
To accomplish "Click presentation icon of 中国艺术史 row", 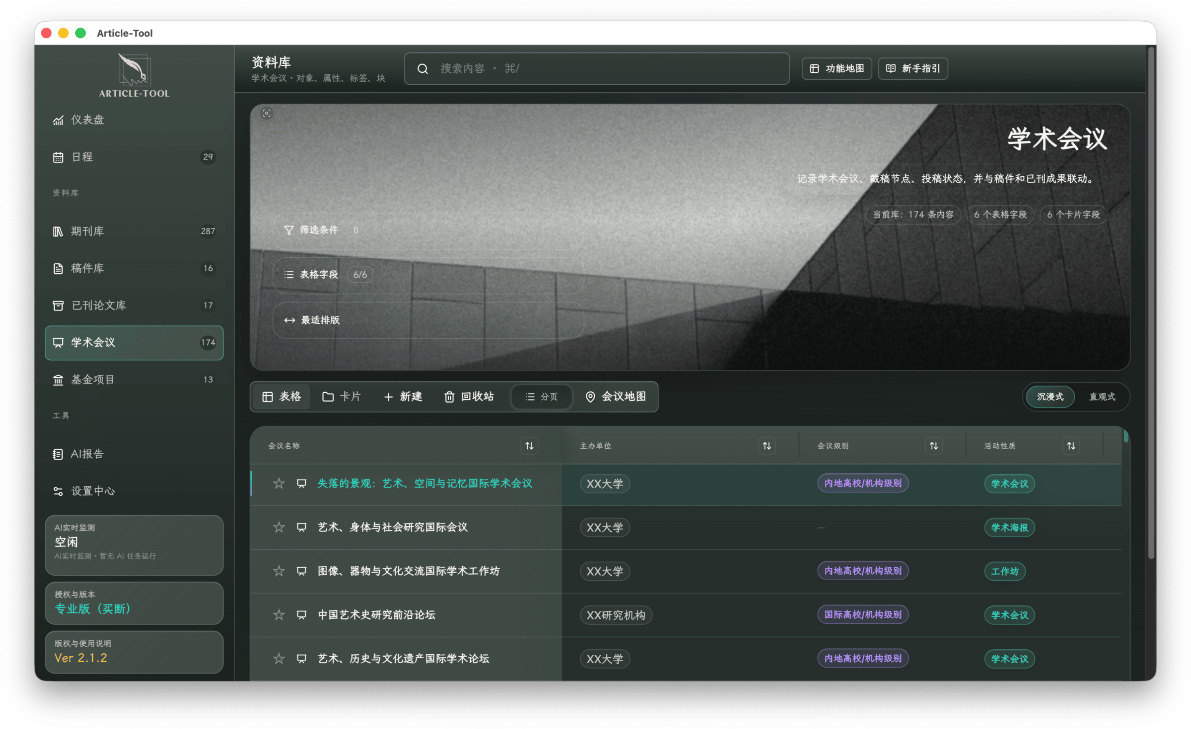I will pyautogui.click(x=302, y=615).
